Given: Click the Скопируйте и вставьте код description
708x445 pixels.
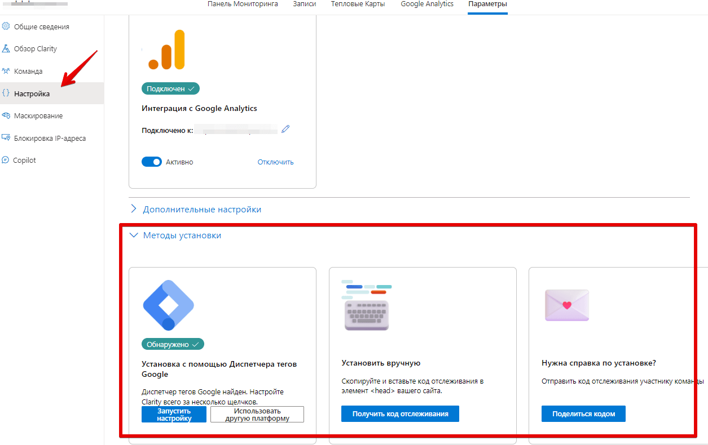Looking at the screenshot, I should pyautogui.click(x=412, y=386).
